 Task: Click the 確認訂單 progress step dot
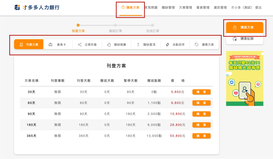115,25
